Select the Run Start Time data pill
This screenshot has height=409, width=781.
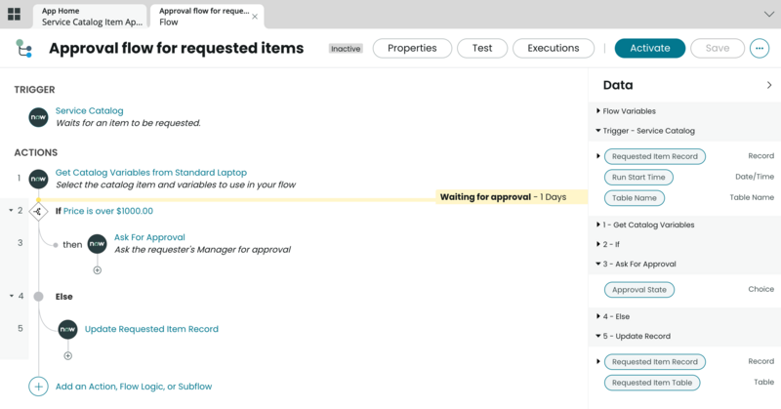(638, 178)
